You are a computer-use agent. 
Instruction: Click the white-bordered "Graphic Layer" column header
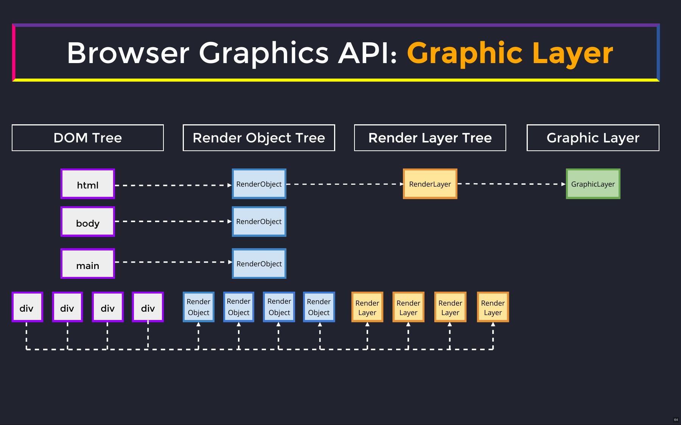[593, 138]
